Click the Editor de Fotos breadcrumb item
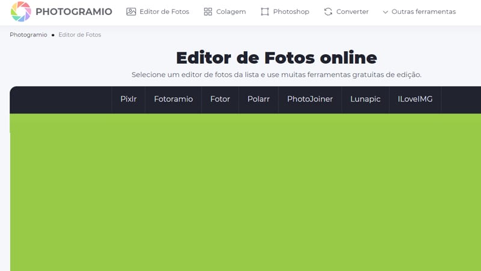Image resolution: width=481 pixels, height=271 pixels. tap(80, 35)
